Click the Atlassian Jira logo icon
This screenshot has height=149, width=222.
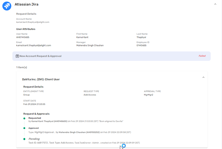tap(7, 6)
